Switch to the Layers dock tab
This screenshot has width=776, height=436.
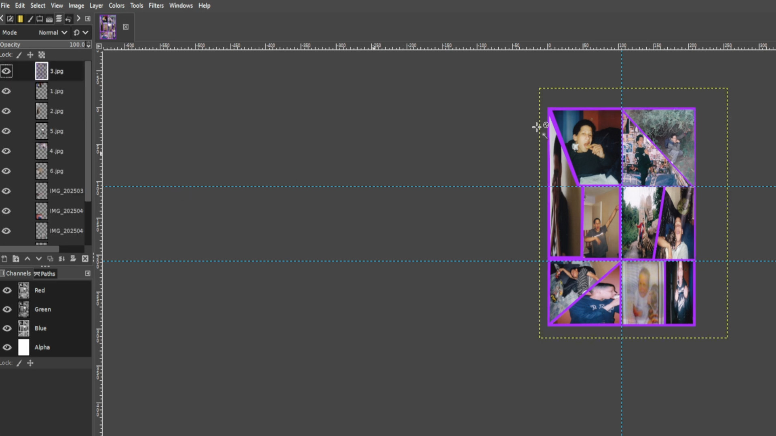59,19
